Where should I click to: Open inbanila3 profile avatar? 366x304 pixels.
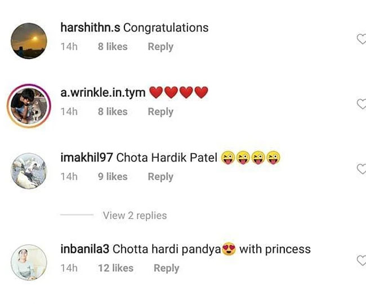pyautogui.click(x=29, y=262)
